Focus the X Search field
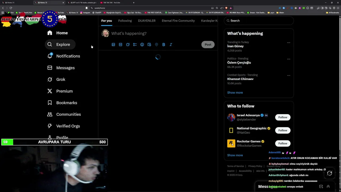Image resolution: width=341 pixels, height=192 pixels. [x=259, y=21]
